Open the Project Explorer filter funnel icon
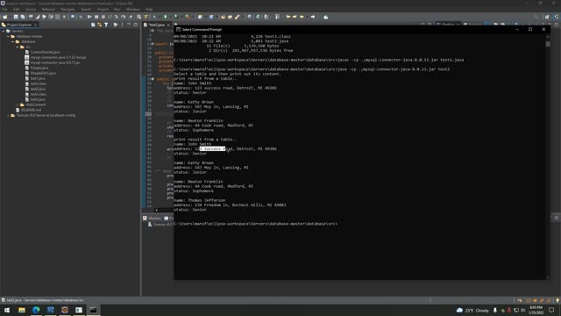Image resolution: width=561 pixels, height=316 pixels. click(x=106, y=25)
